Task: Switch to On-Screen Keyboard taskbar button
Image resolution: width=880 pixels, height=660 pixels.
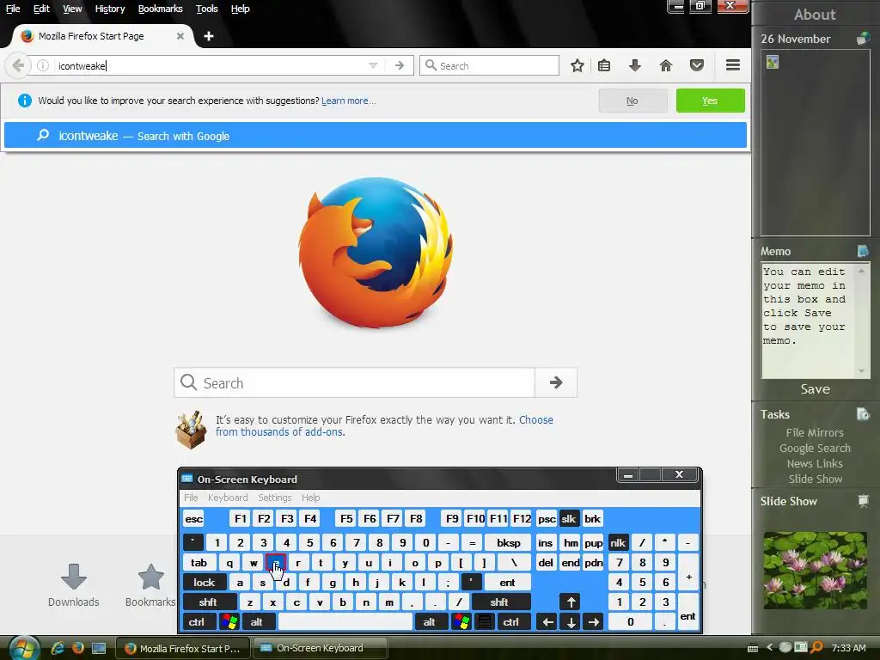Action: [320, 648]
